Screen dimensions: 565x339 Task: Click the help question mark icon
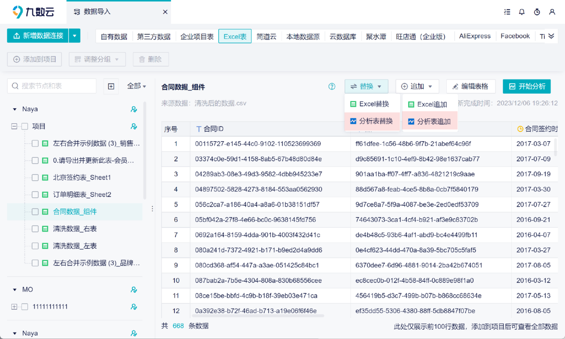332,87
